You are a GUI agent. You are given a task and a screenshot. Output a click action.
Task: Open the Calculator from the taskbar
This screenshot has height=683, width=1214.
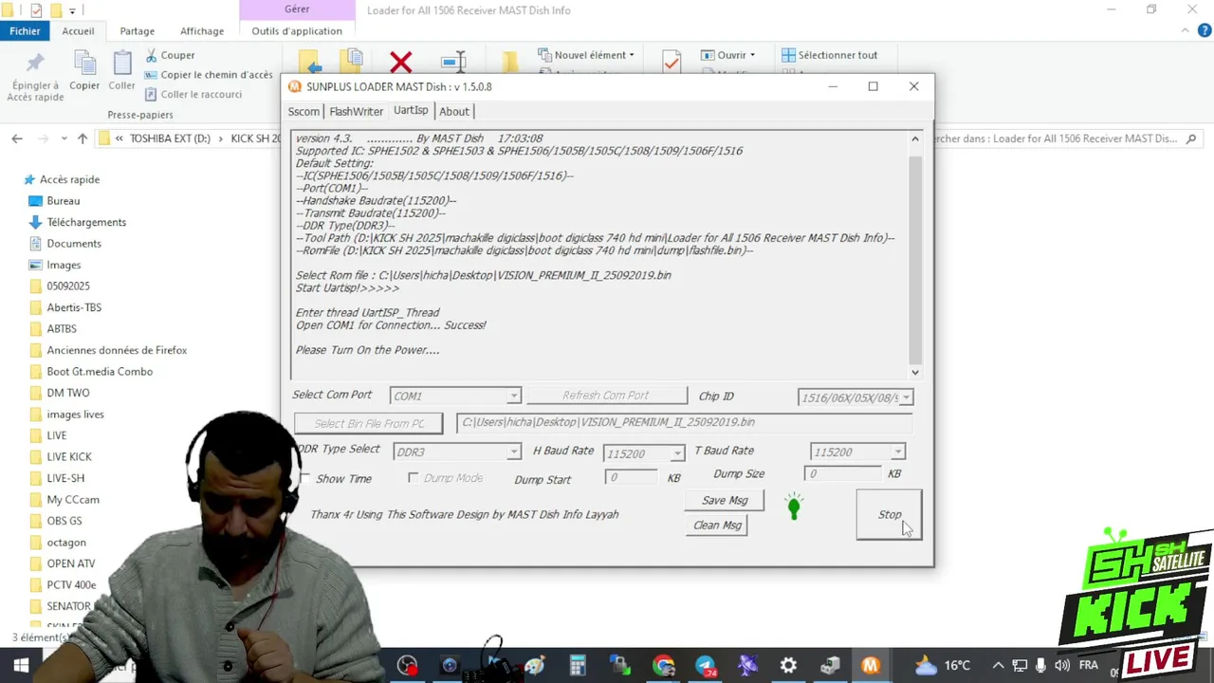[x=578, y=666]
